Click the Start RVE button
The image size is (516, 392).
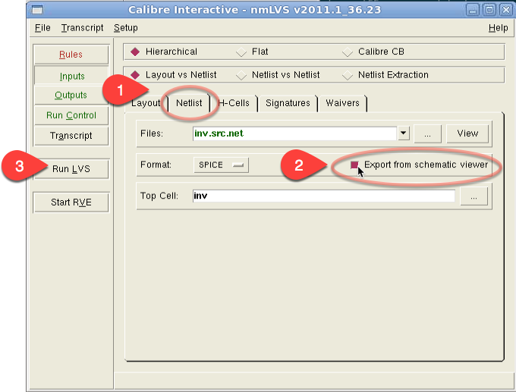pyautogui.click(x=71, y=202)
